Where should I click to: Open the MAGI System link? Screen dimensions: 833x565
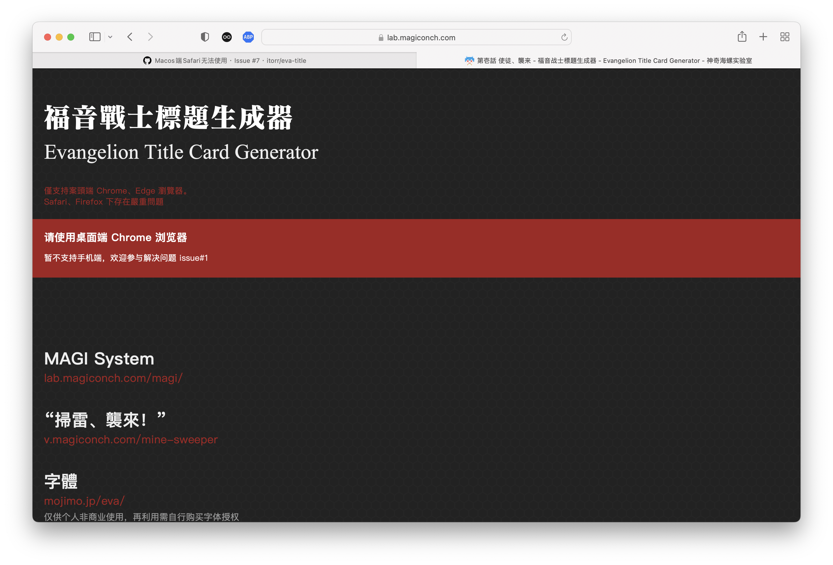point(113,378)
